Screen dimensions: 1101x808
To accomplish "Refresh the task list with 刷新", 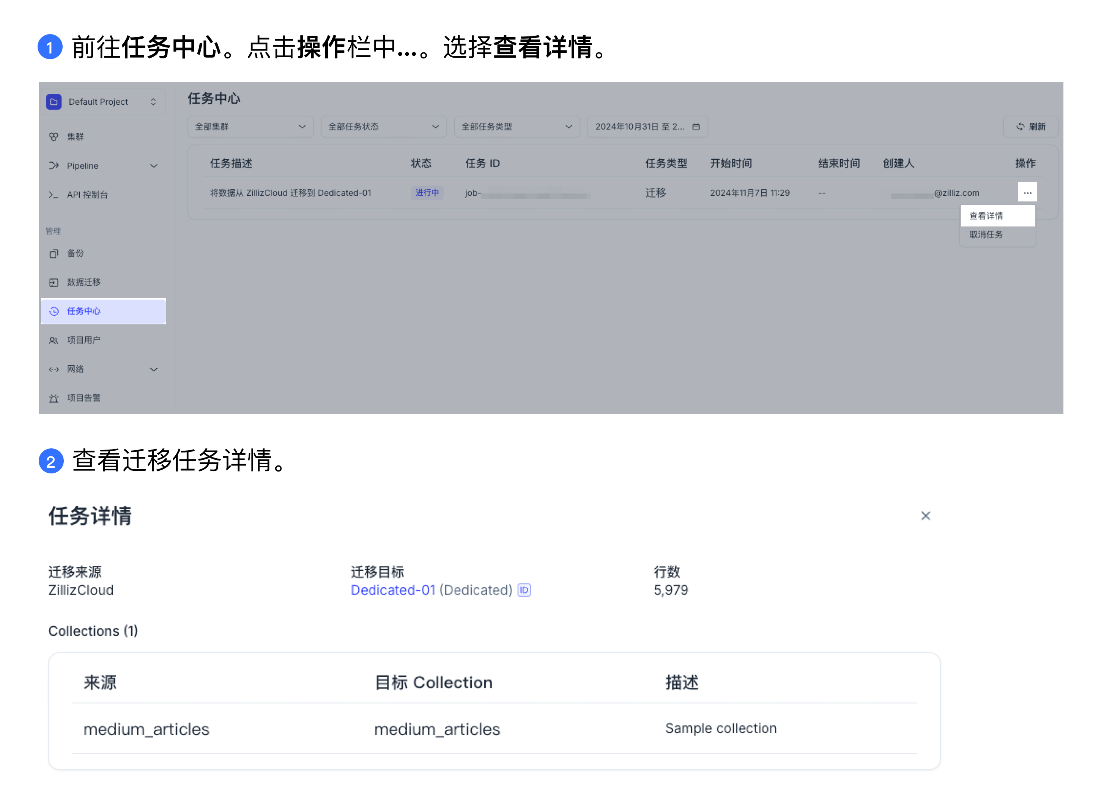I will point(1030,126).
